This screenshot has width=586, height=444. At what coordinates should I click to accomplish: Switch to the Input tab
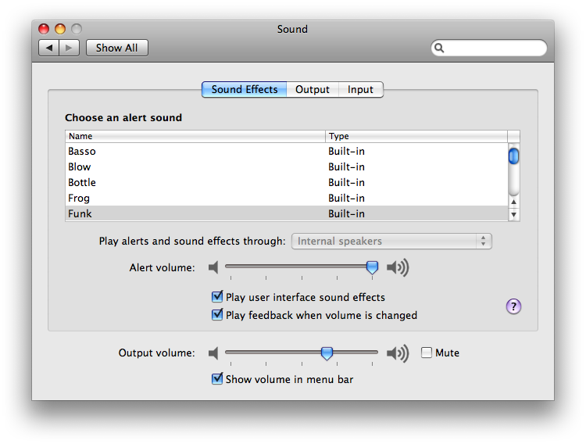(361, 90)
